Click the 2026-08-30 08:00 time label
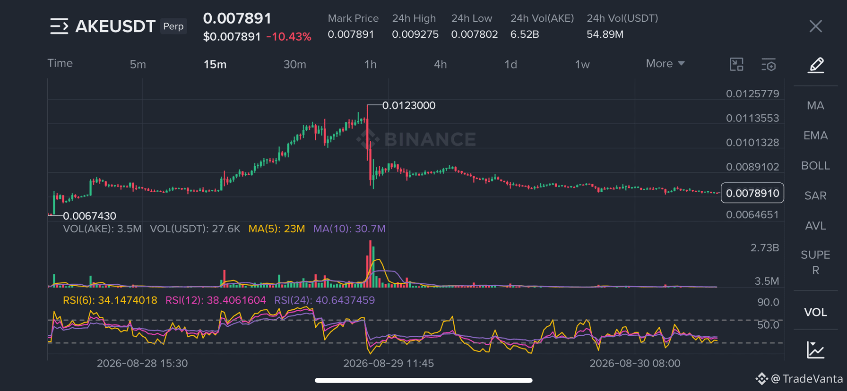847x391 pixels. (635, 363)
